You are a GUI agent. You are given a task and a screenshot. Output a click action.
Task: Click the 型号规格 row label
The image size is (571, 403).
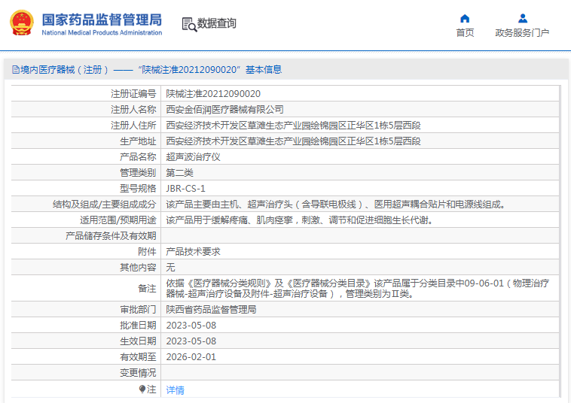[138, 189]
